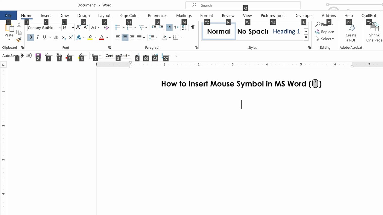
Task: Switch to the Layout tab
Action: click(x=104, y=16)
